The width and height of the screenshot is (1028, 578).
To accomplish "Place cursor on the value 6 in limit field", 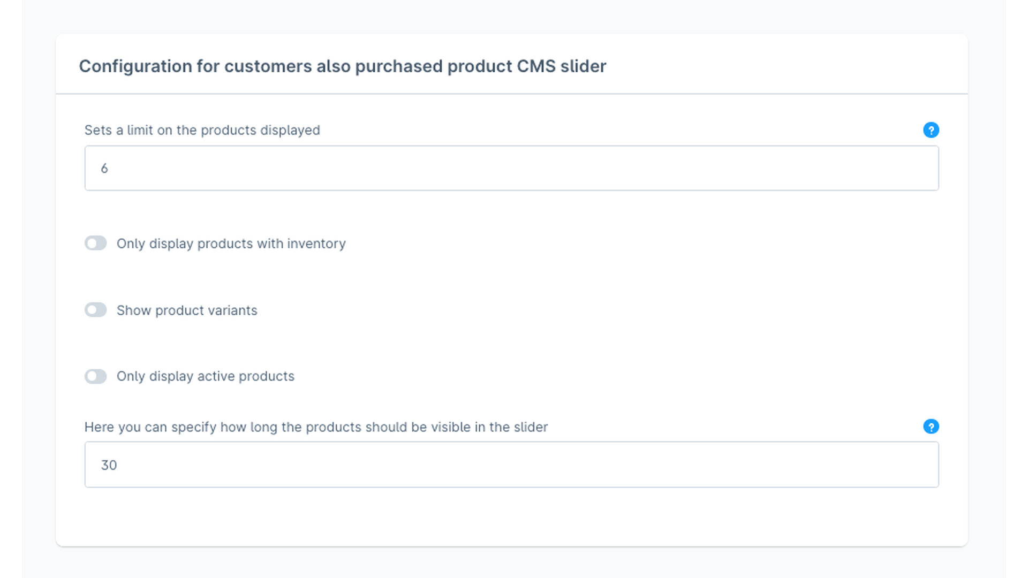I will pos(104,169).
